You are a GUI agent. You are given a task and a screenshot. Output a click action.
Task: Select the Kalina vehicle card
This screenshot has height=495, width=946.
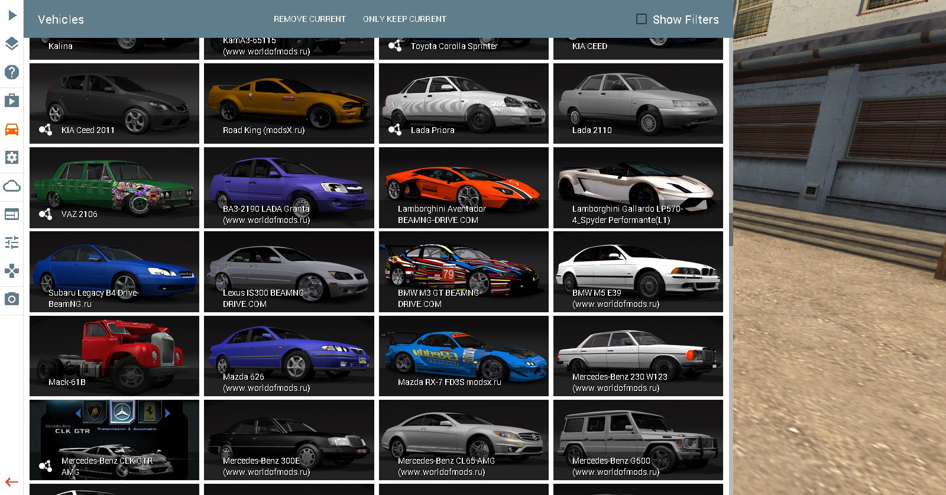pos(114,48)
